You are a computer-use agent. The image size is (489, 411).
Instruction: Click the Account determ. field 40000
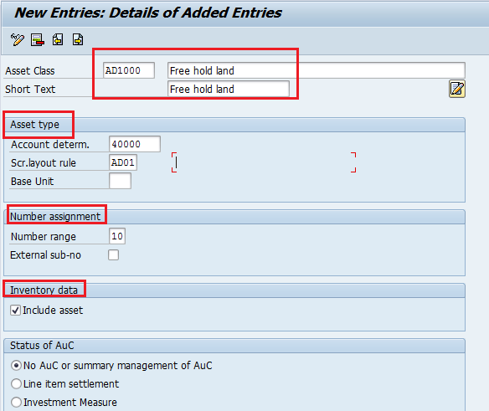point(135,144)
